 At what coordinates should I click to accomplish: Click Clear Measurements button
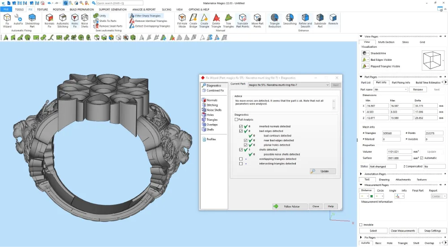point(403,231)
